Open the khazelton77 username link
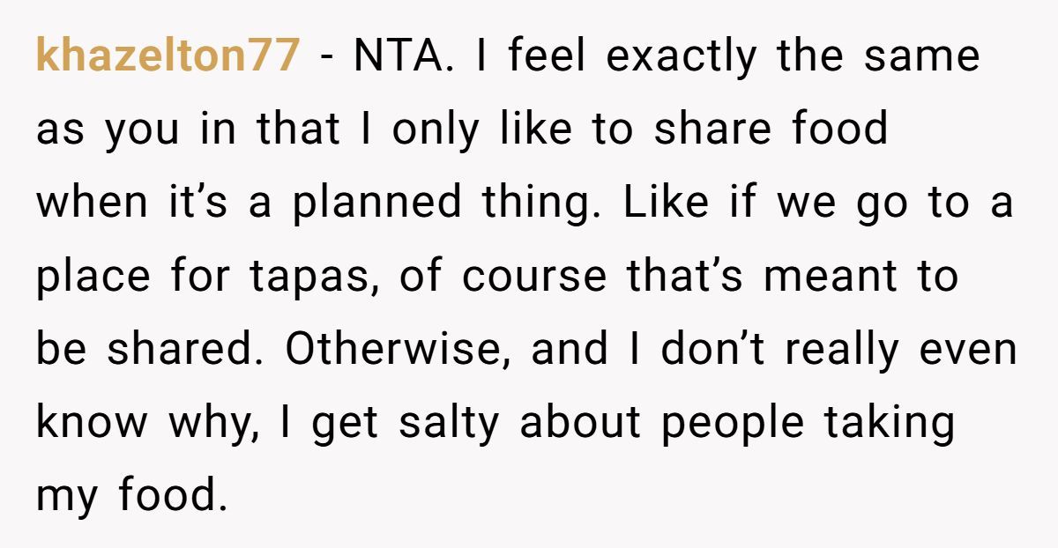Screen dimensions: 1058x548 point(168,57)
